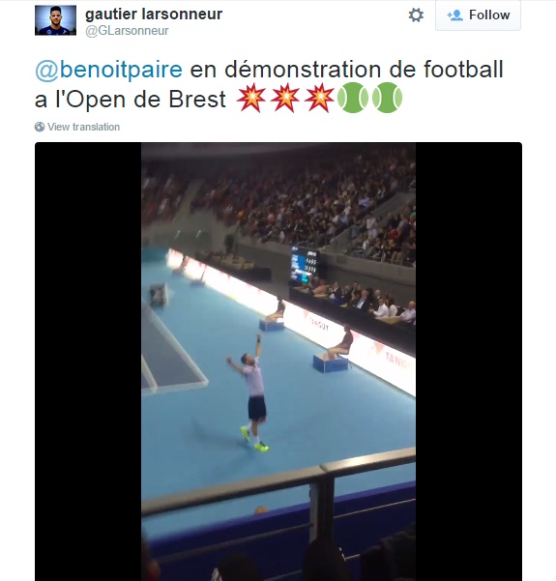Click the add-person icon in Follow button
The height and width of the screenshot is (581, 556).
tap(454, 15)
